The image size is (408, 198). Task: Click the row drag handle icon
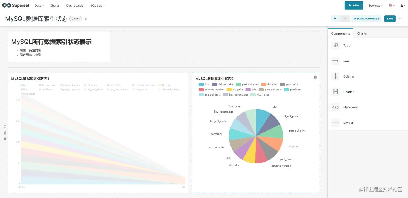pyautogui.click(x=5, y=127)
